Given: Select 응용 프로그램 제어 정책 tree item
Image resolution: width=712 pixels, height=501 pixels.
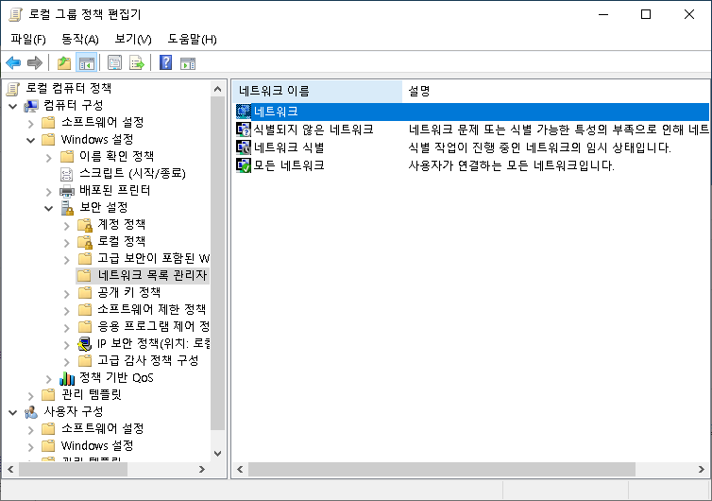Looking at the screenshot, I should click(154, 326).
